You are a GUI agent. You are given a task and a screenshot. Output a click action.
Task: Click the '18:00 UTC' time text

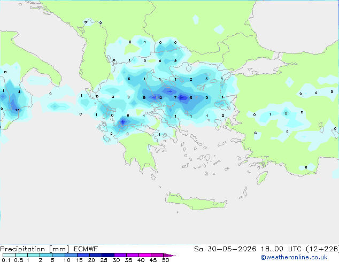click(x=281, y=249)
